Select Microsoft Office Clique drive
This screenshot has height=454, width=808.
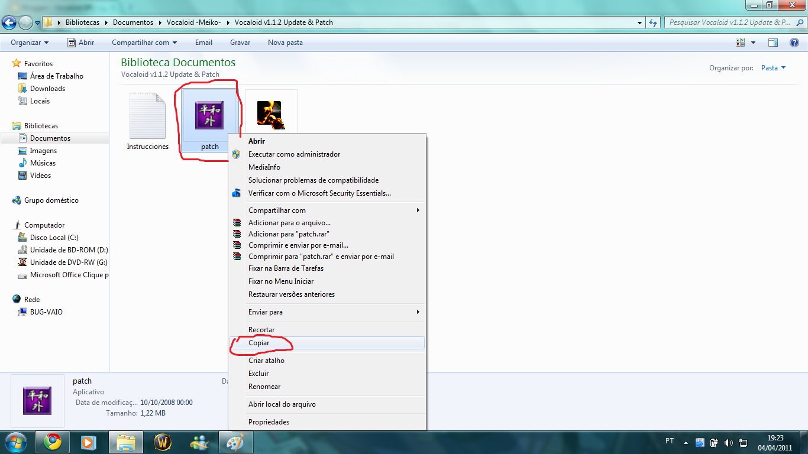[x=69, y=275]
